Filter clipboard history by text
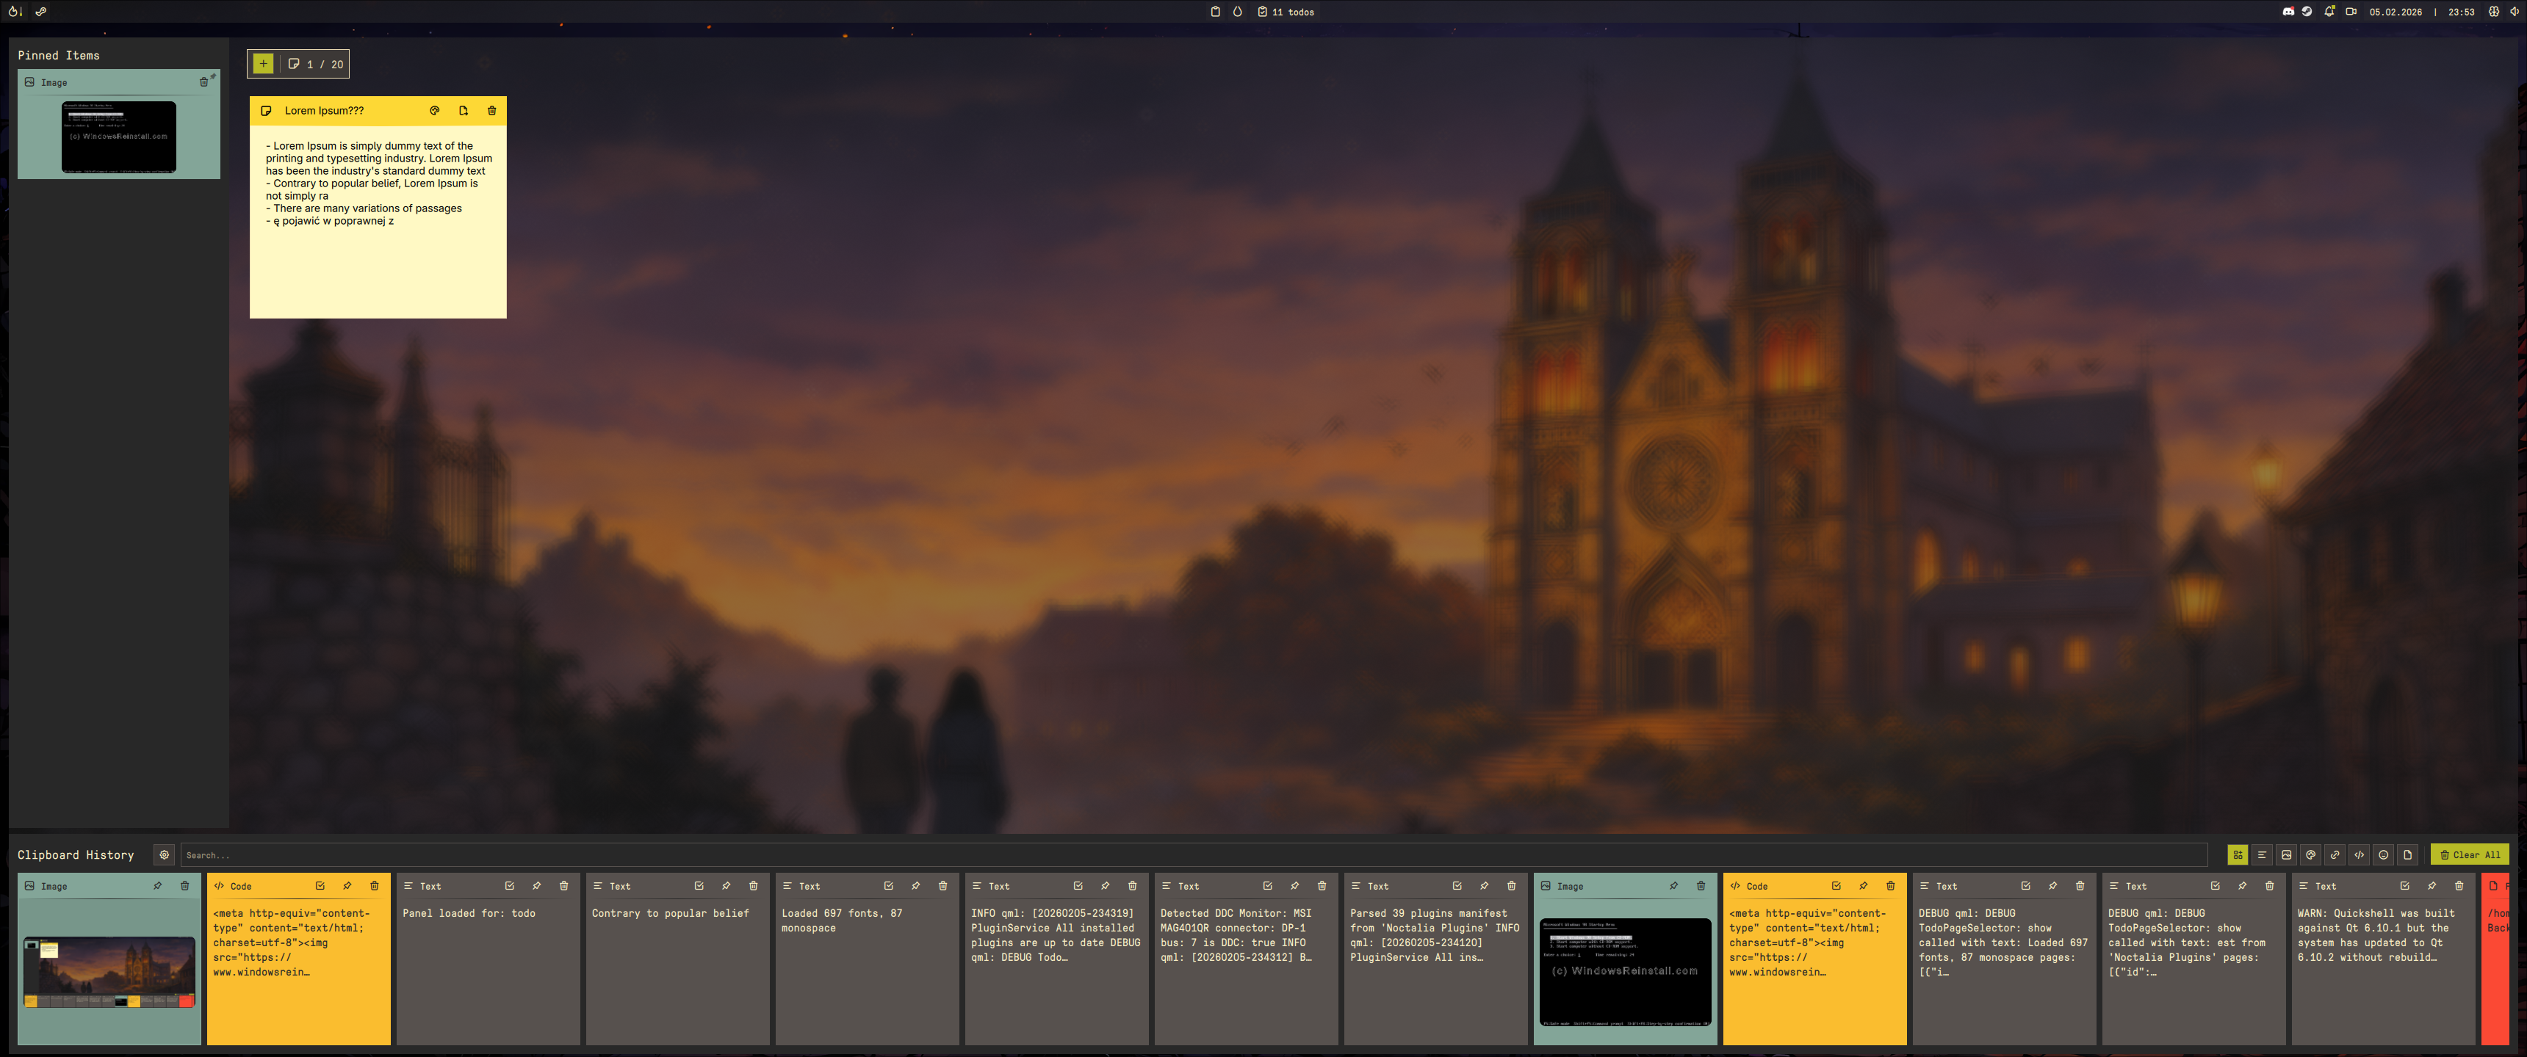 (2262, 855)
